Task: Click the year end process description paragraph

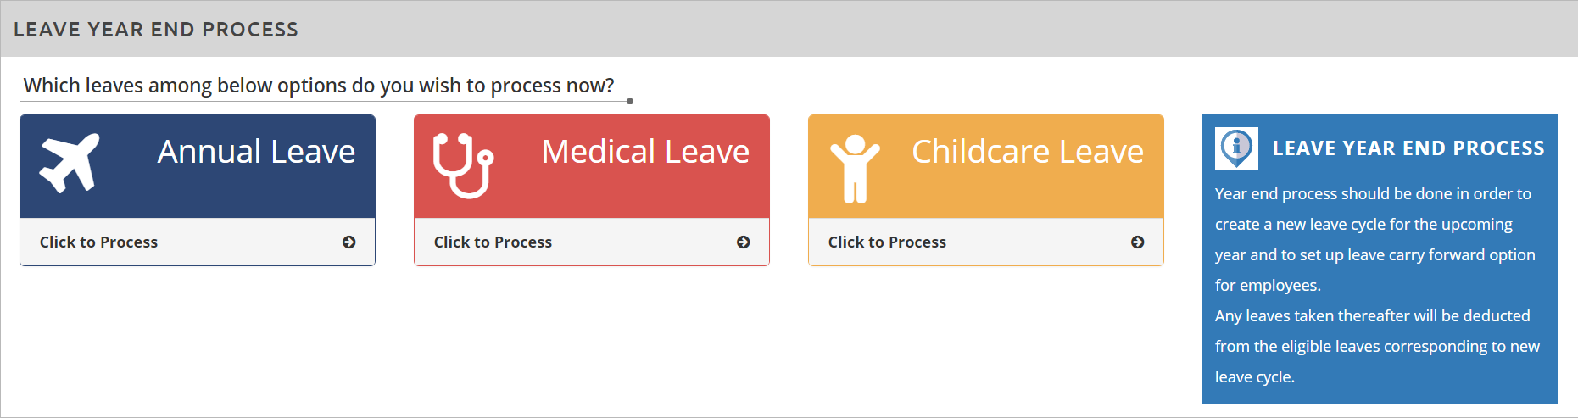Action: click(1375, 240)
